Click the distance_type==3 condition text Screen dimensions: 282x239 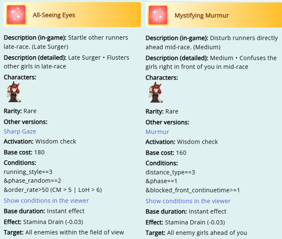(170, 172)
